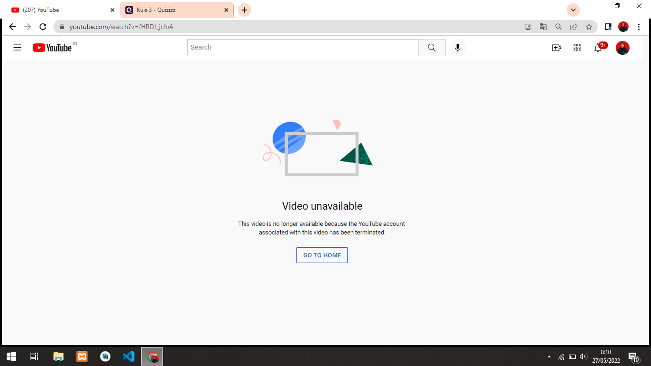Start voice search with the microphone

click(458, 48)
